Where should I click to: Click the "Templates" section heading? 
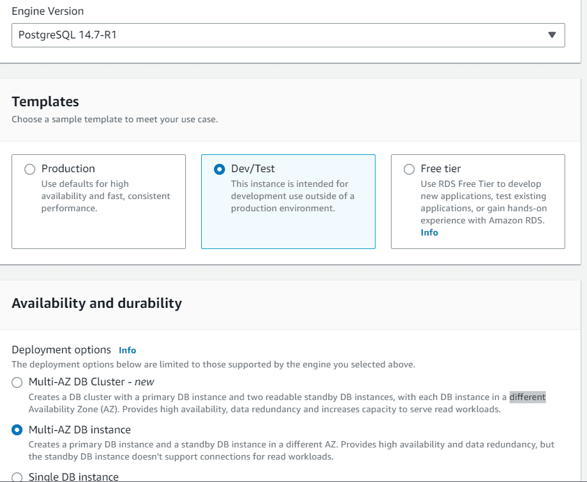(x=45, y=102)
